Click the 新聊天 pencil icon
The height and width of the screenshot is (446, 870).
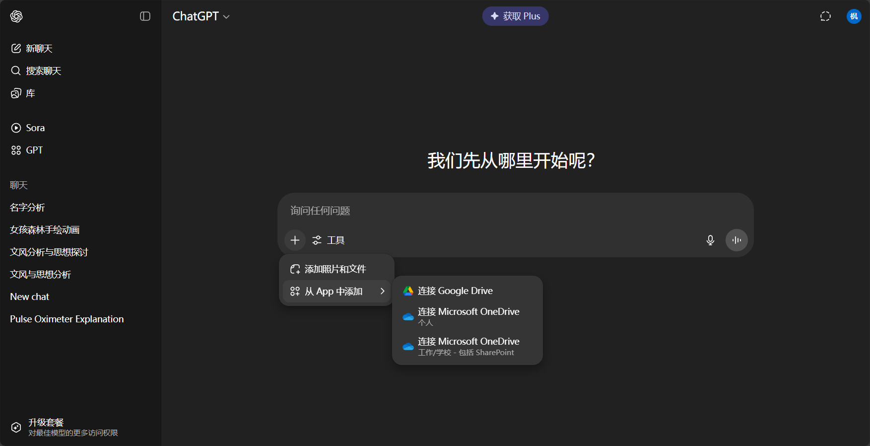click(16, 48)
